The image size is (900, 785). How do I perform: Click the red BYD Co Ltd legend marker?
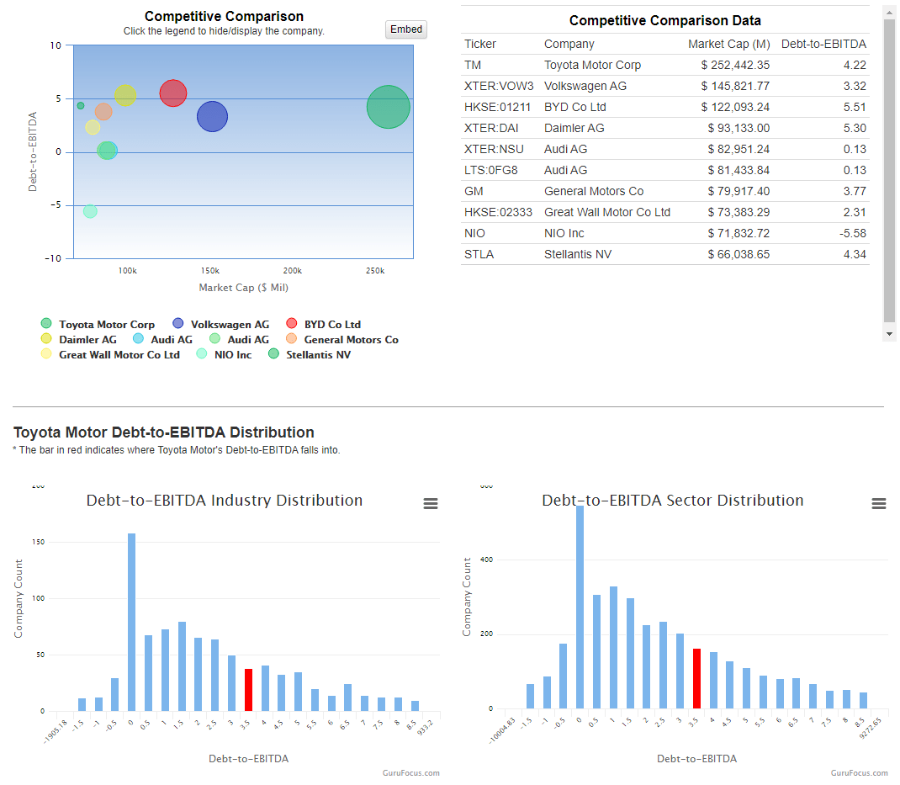point(292,324)
